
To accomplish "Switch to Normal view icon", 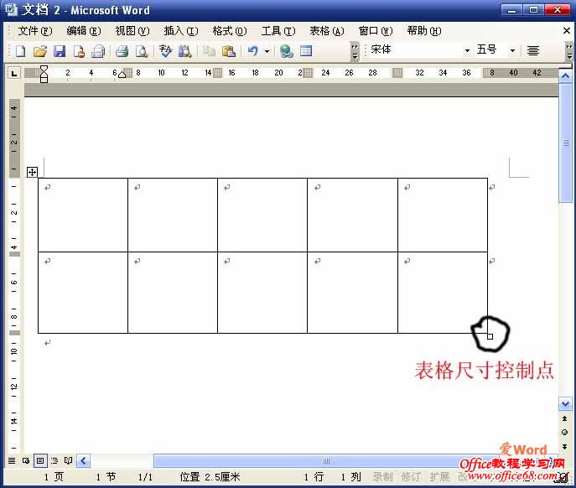I will [x=12, y=460].
